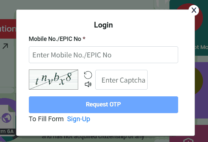
Task: Click the captcha image reading tnvbx8
Action: point(54,80)
